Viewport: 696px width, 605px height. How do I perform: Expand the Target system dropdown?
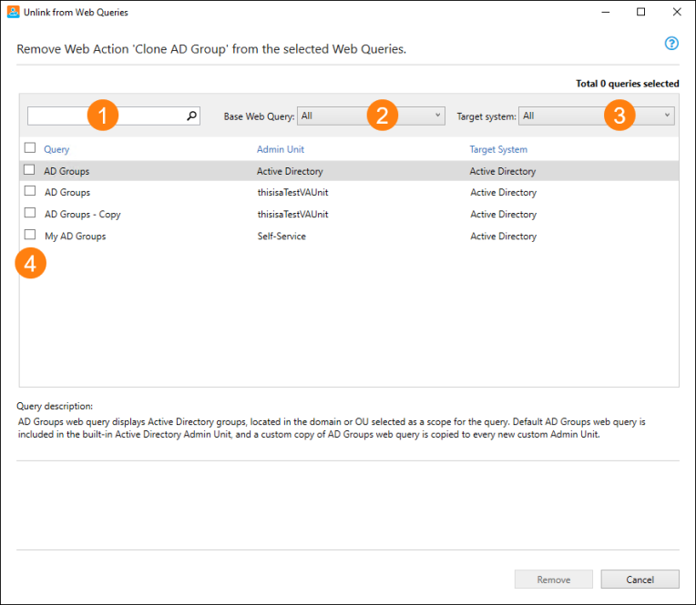[596, 116]
